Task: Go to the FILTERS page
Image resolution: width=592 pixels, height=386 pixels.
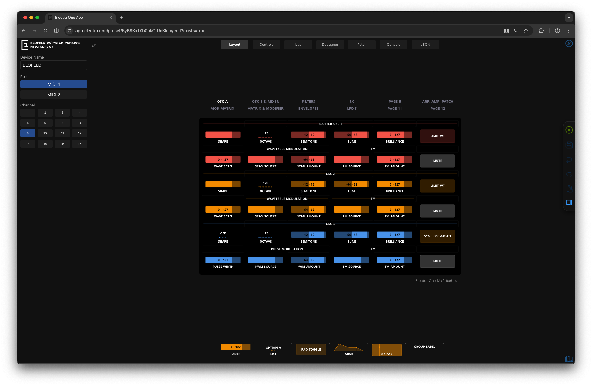Action: pos(308,102)
